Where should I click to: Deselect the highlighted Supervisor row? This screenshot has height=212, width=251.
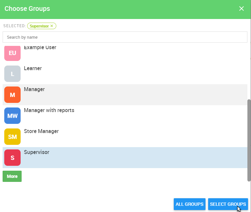click(125, 158)
